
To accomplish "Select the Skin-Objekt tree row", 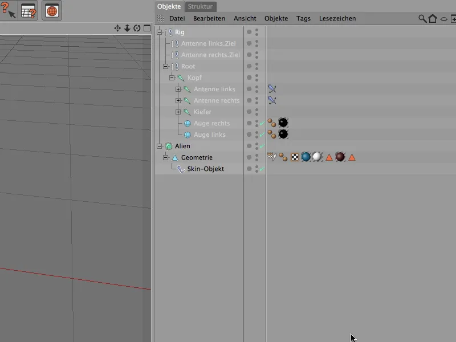I will pos(205,169).
